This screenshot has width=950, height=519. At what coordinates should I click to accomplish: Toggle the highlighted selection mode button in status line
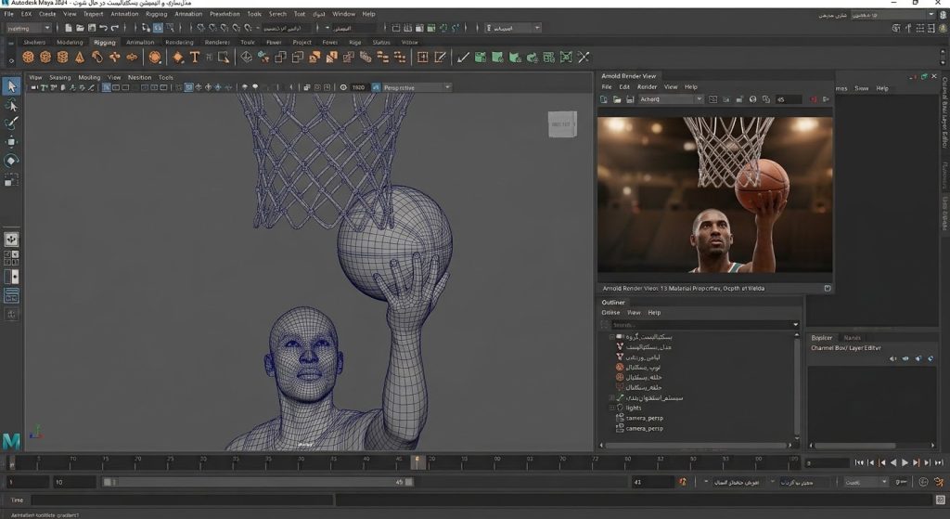coord(158,28)
